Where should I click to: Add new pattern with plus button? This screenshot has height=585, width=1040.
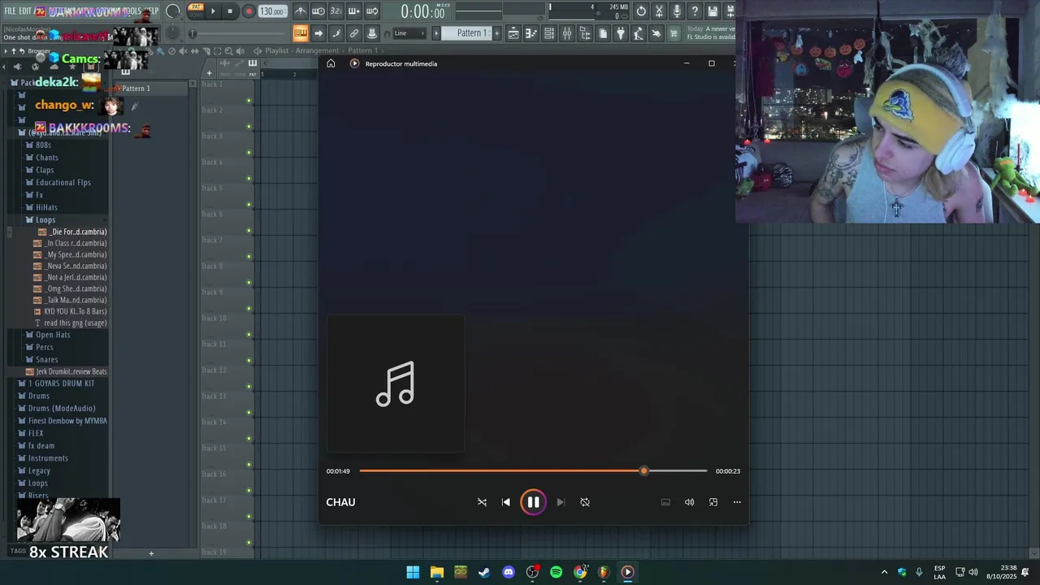pos(497,33)
